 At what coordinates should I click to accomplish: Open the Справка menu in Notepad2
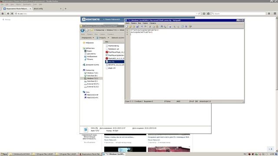[152, 23]
